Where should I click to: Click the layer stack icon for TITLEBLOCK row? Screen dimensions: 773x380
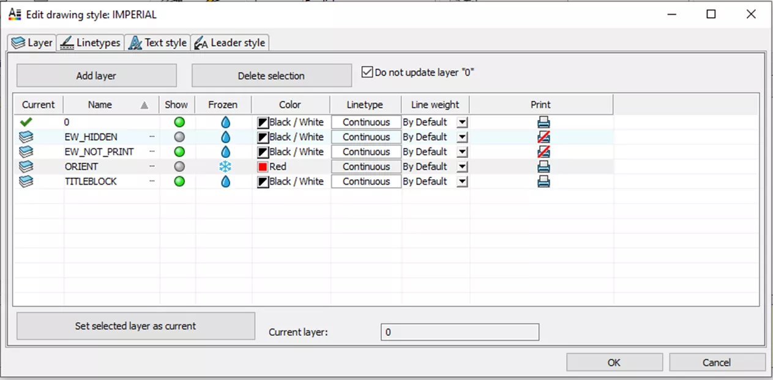[x=26, y=182]
